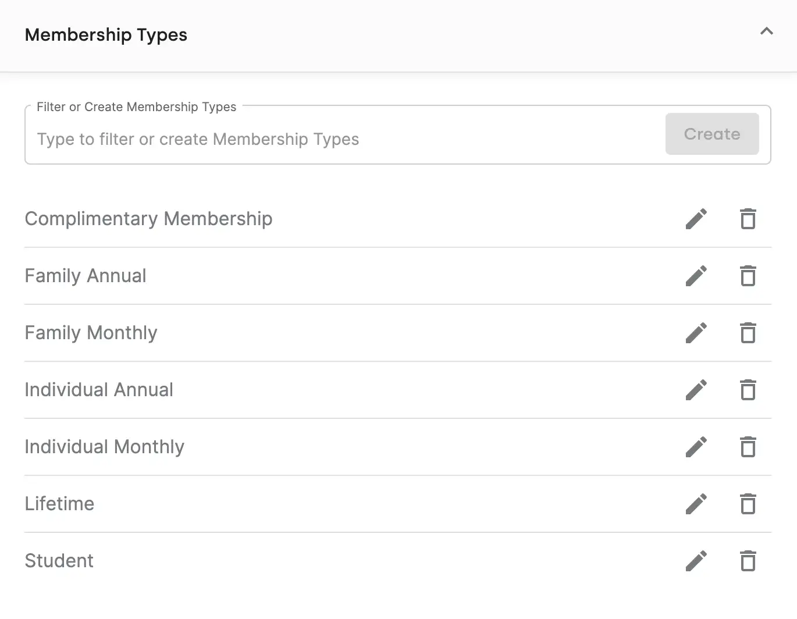This screenshot has width=797, height=619.
Task: Edit the Family Annual membership type
Action: tap(696, 276)
